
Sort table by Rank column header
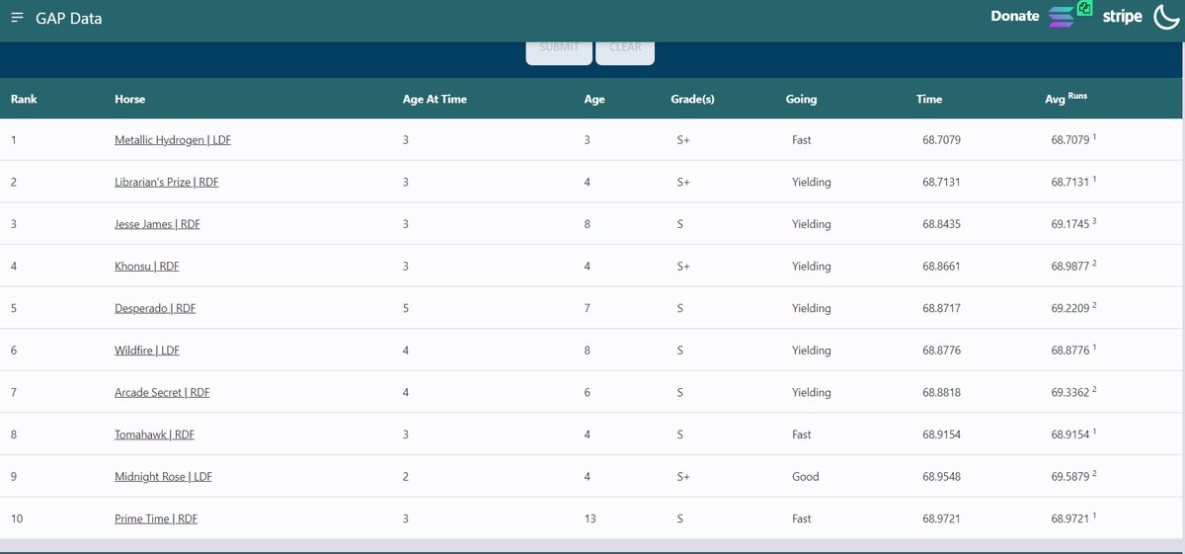[24, 99]
